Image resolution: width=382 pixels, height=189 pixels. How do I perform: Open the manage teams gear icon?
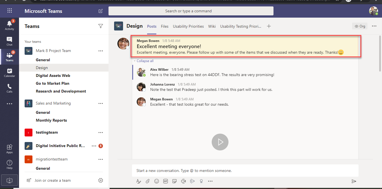[101, 180]
